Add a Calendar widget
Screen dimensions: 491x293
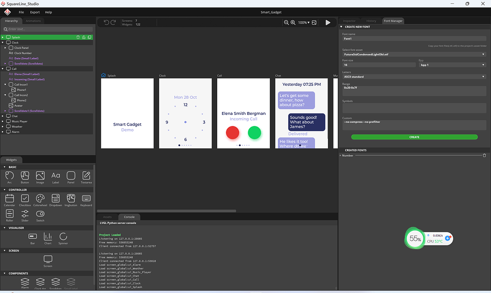point(10,200)
